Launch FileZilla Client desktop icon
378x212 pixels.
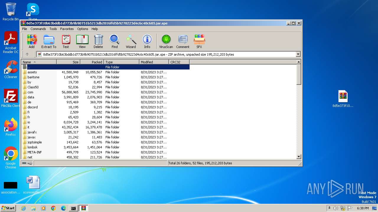pyautogui.click(x=11, y=98)
